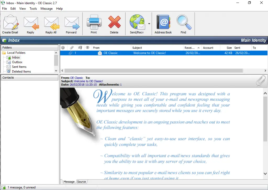Open the Message menu
Screen dimensions: 268x190
[47, 9]
